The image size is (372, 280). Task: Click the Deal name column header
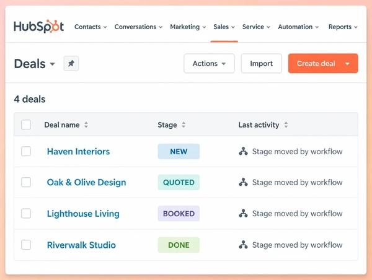(x=62, y=125)
